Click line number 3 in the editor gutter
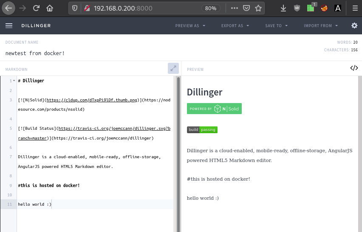 coord(11,100)
